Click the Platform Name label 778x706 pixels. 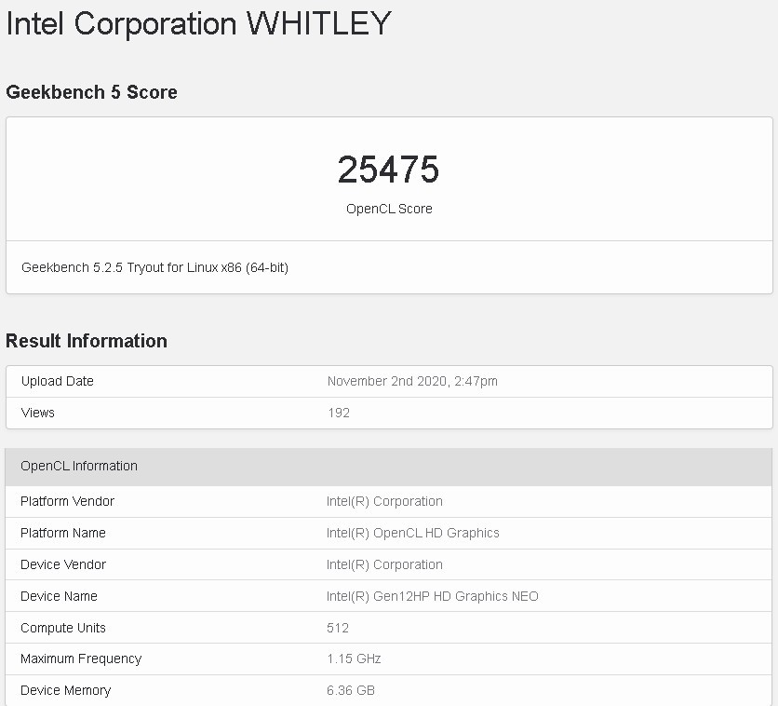pos(63,533)
